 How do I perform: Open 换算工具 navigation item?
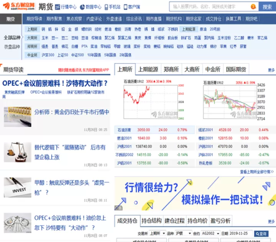tap(233, 19)
